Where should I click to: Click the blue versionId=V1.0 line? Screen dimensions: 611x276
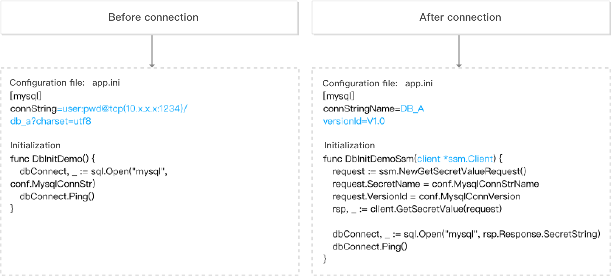tap(353, 121)
